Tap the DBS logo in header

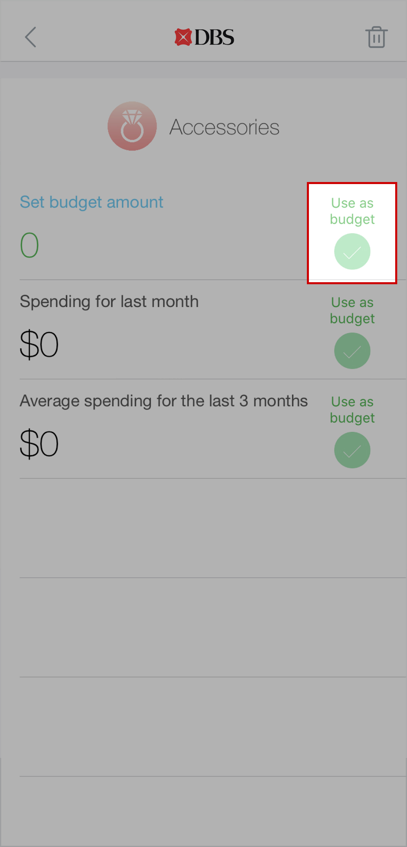204,37
